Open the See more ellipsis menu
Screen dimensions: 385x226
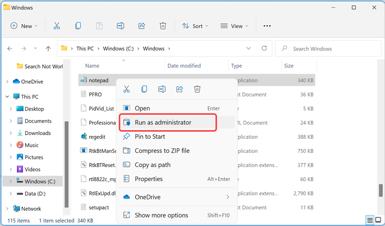pos(267,26)
